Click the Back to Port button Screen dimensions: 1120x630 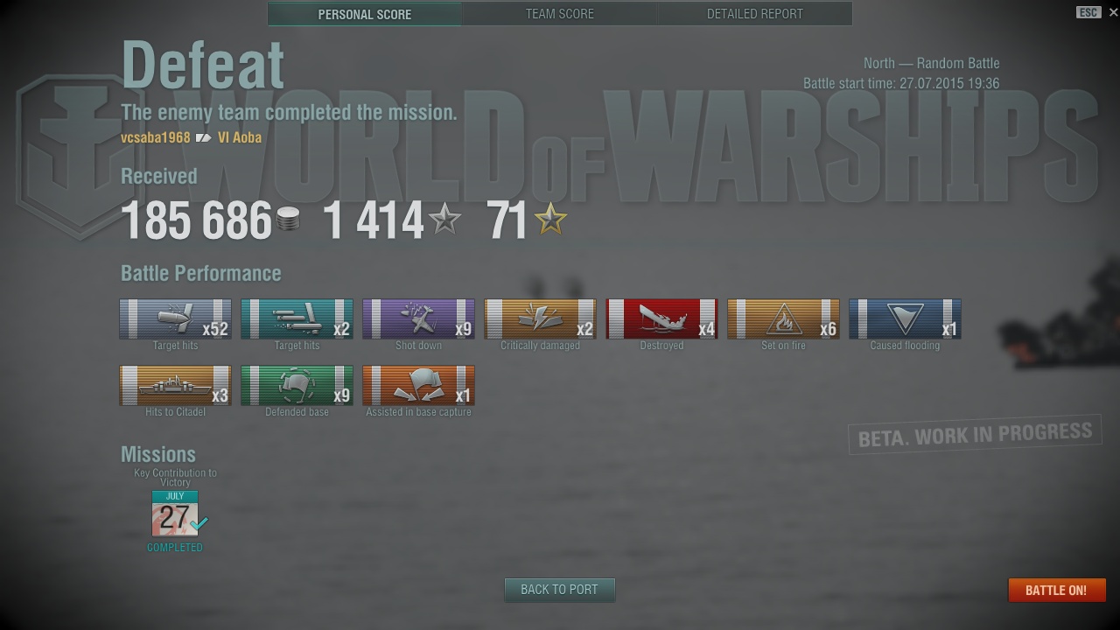[559, 590]
